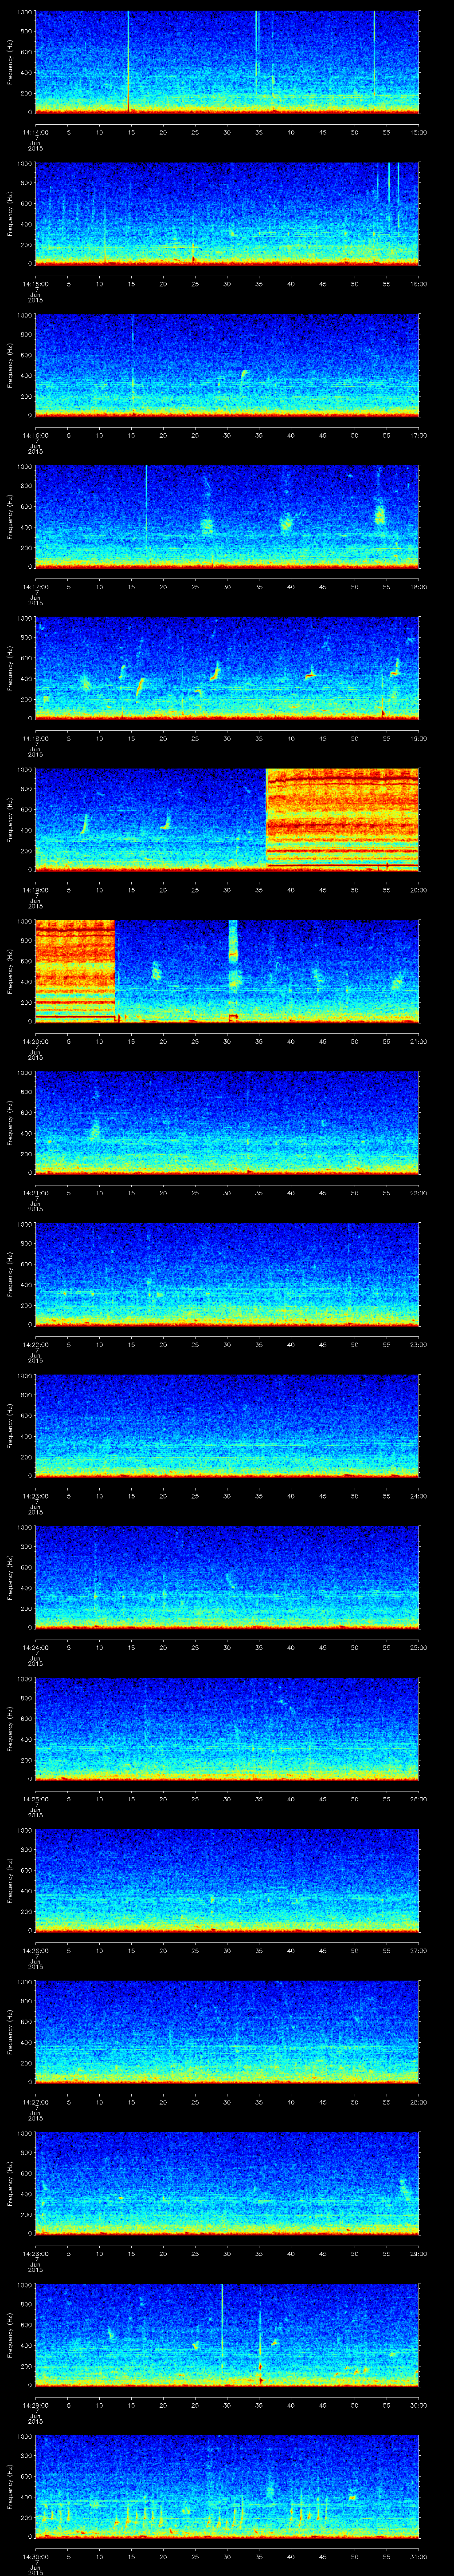Select the spectrogram panel starting at 14:28:00
This screenshot has height=2576, width=454.
click(x=227, y=2182)
